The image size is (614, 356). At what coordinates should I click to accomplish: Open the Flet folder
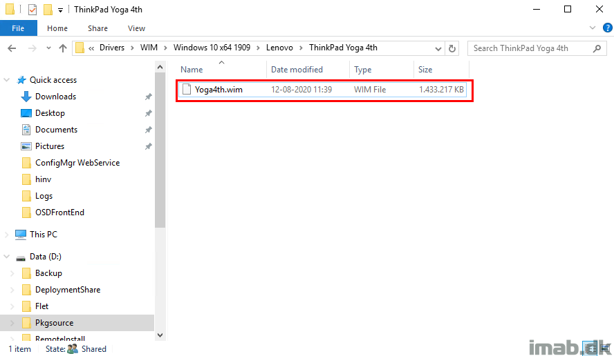coord(41,306)
